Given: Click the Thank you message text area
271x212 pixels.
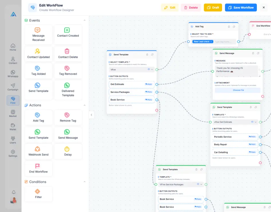Looking at the screenshot, I should click(236, 71).
